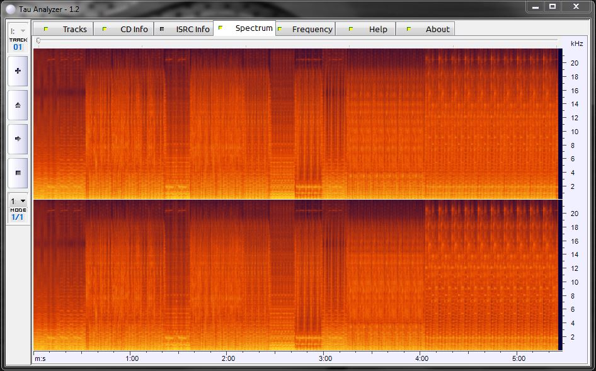Click the 5:00 time axis label

point(519,358)
